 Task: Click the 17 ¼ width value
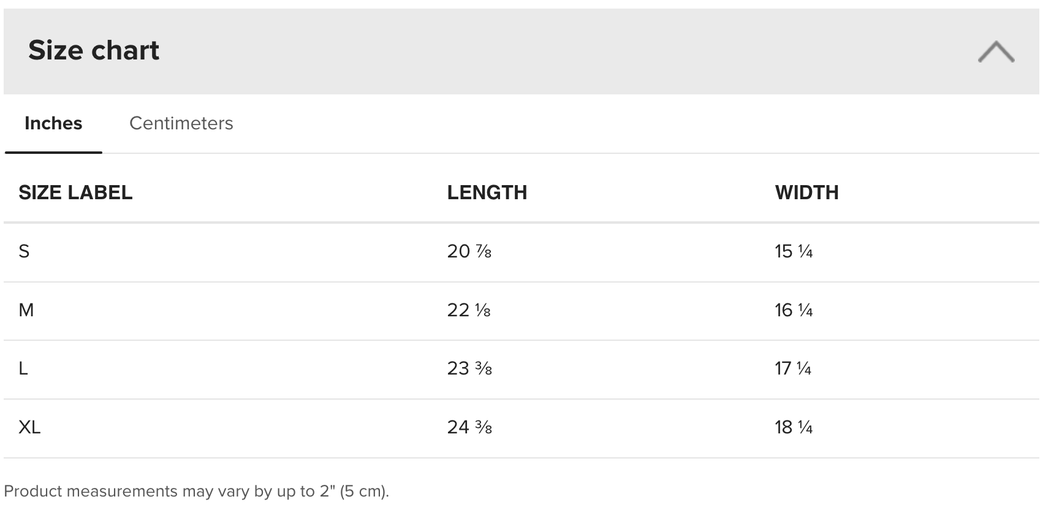pos(793,368)
